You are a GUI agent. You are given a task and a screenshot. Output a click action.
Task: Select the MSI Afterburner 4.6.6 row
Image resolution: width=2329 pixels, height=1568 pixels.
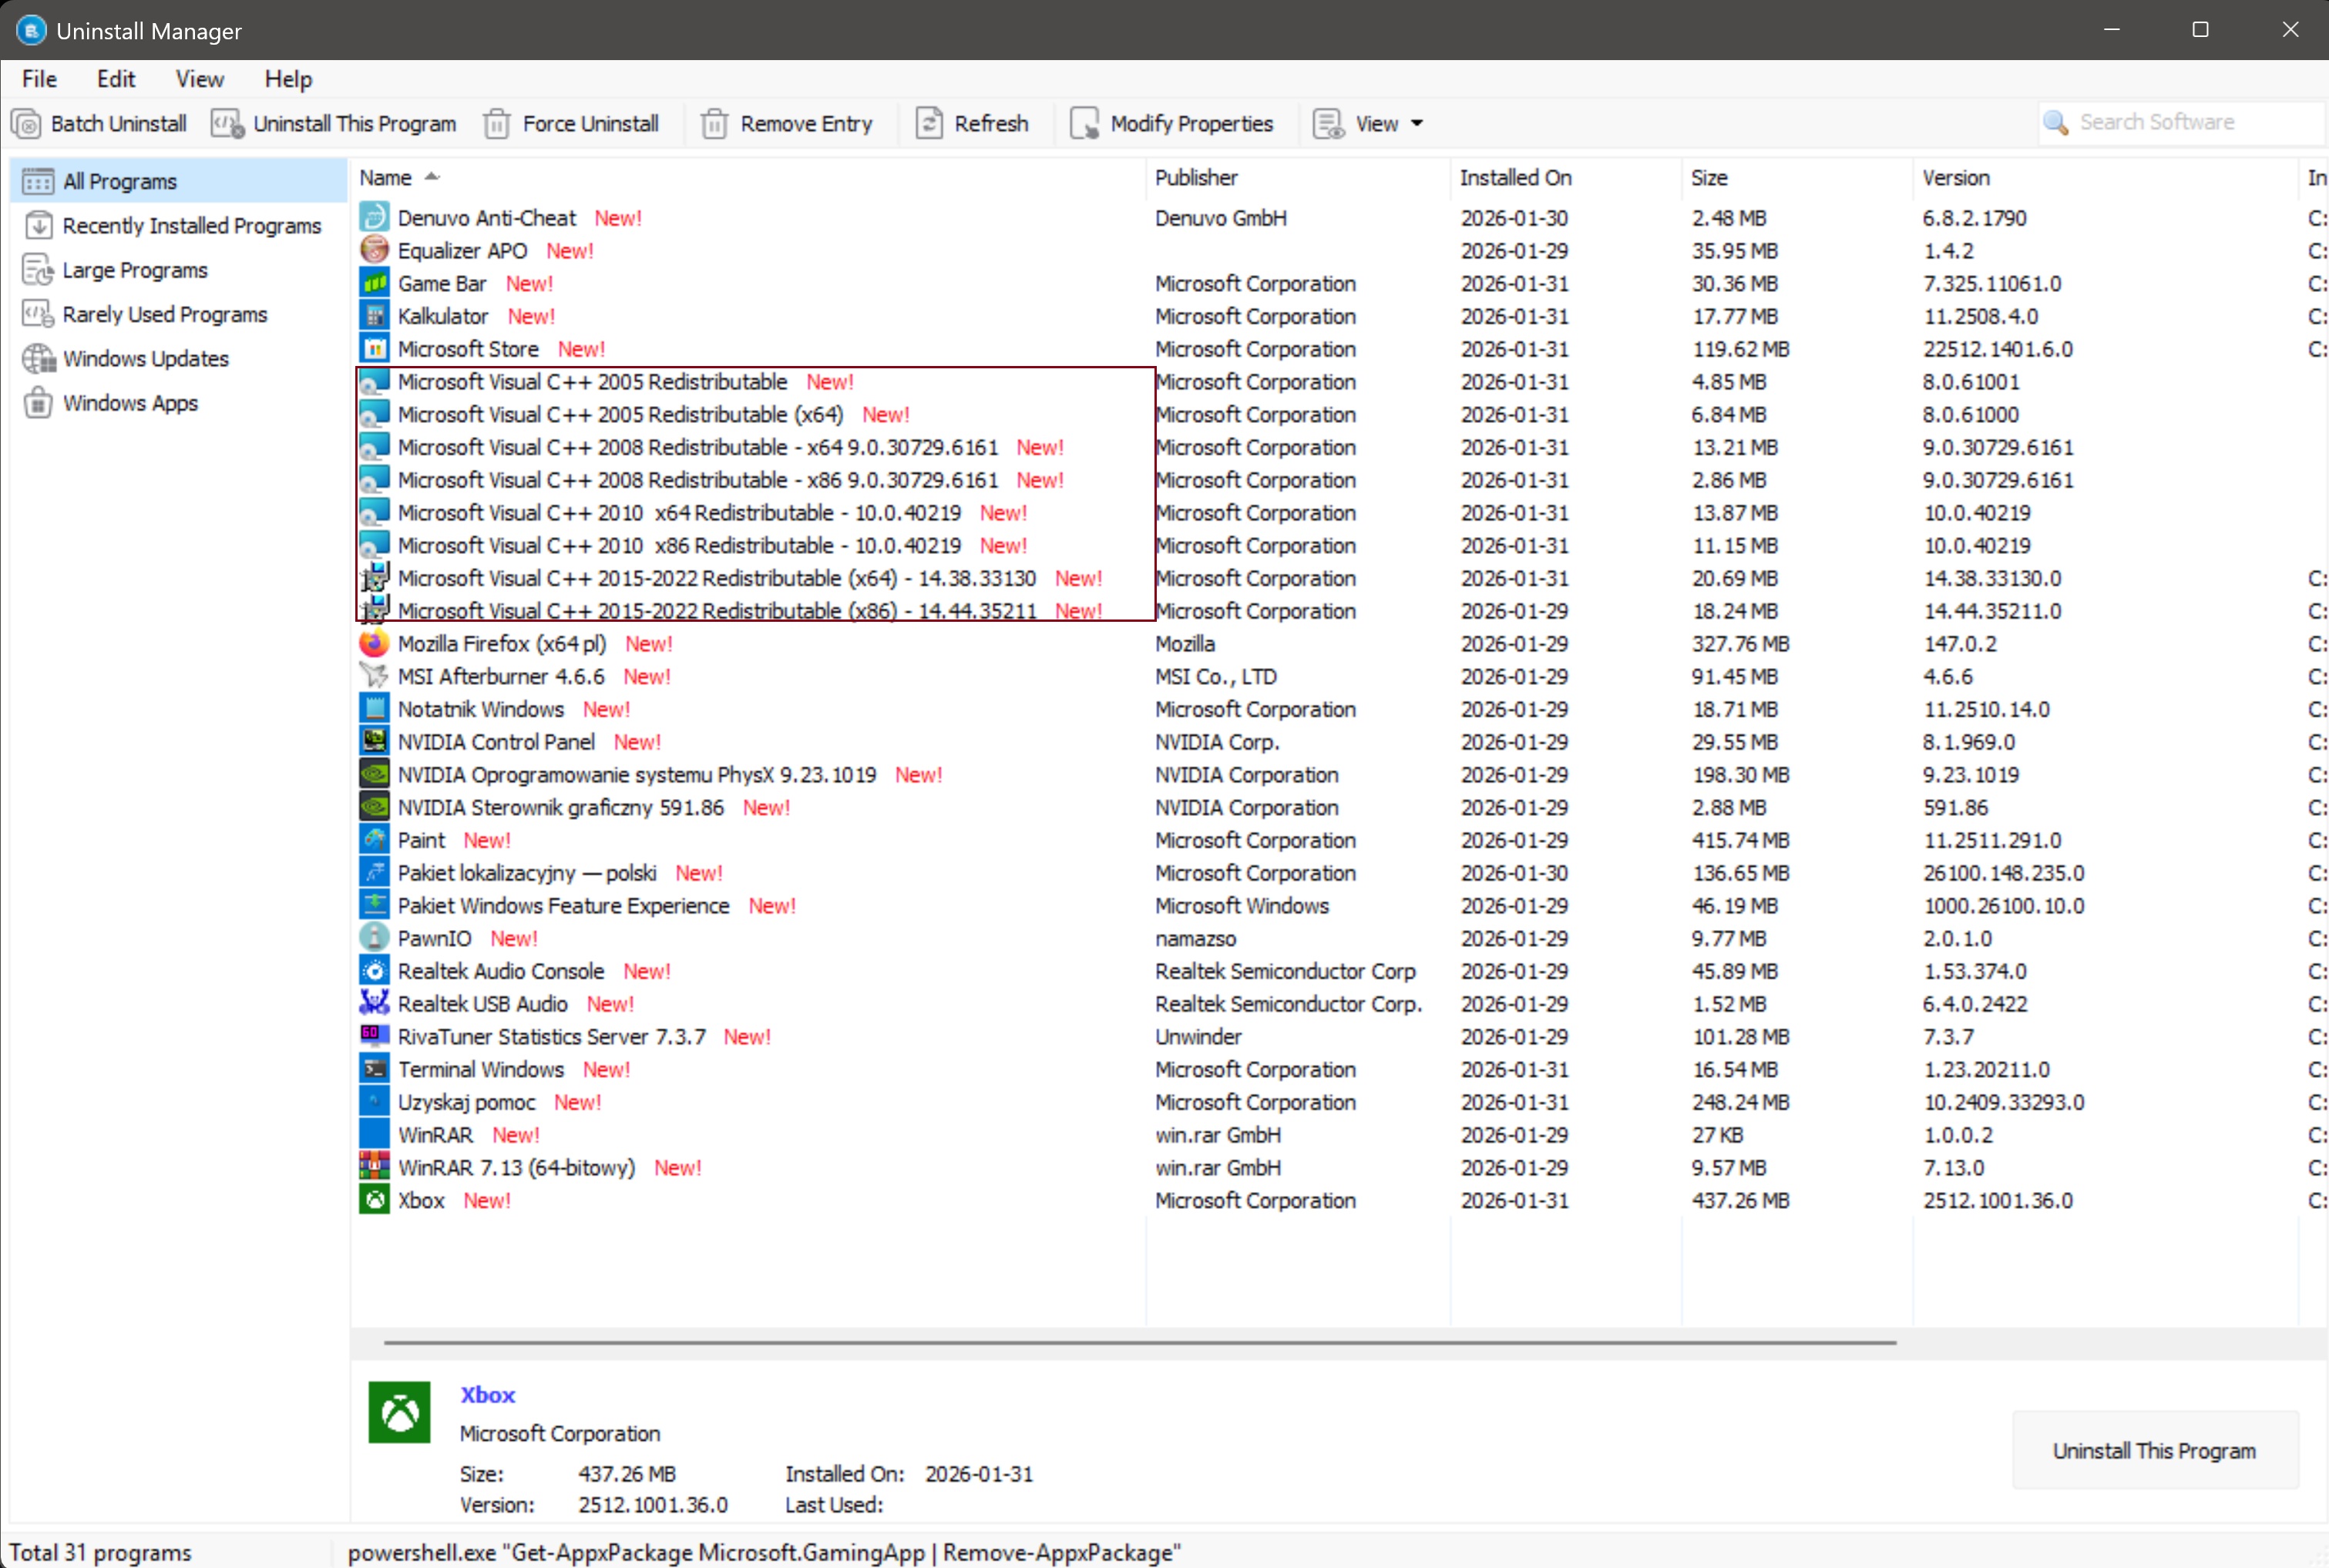point(501,677)
